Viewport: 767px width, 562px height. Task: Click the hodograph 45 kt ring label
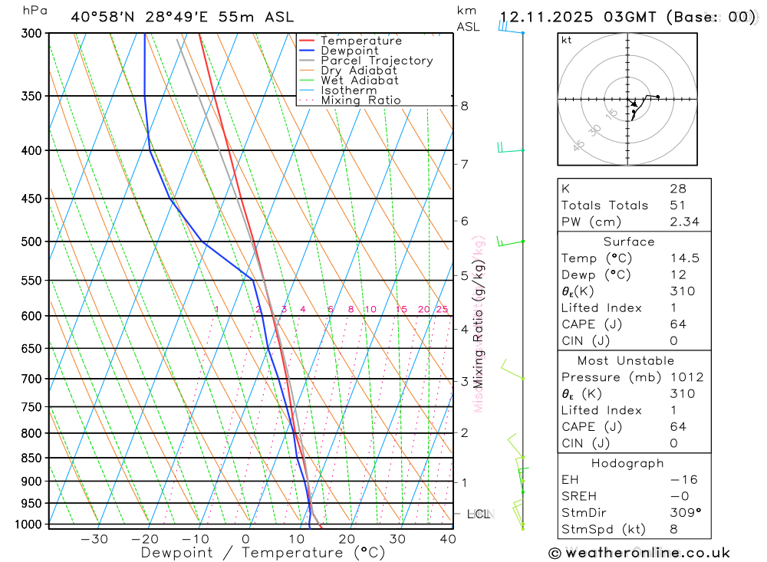(x=578, y=146)
